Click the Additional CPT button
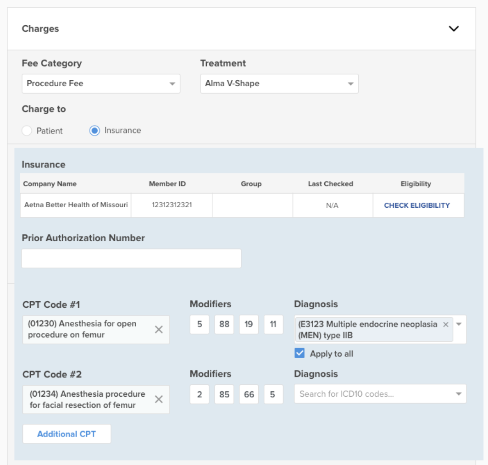488x465 pixels. point(67,434)
